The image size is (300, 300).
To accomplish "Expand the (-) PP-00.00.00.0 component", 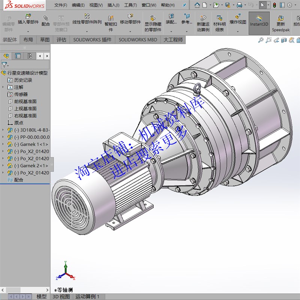I will (3, 137).
